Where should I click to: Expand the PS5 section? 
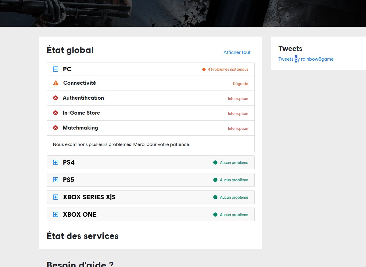(x=55, y=180)
